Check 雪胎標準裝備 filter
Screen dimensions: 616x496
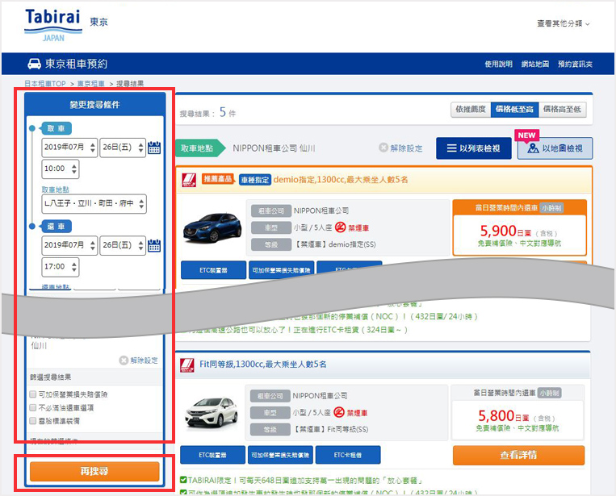[x=33, y=421]
